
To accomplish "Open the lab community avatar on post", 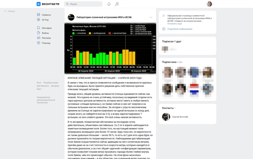I will tap(71, 17).
